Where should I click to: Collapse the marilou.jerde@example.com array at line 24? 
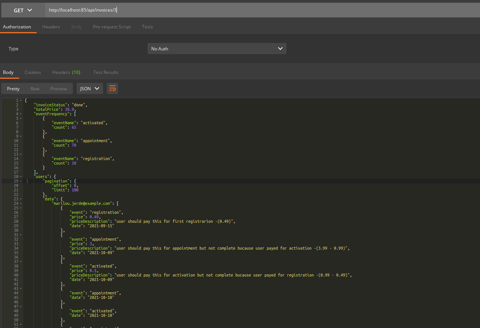[21, 203]
